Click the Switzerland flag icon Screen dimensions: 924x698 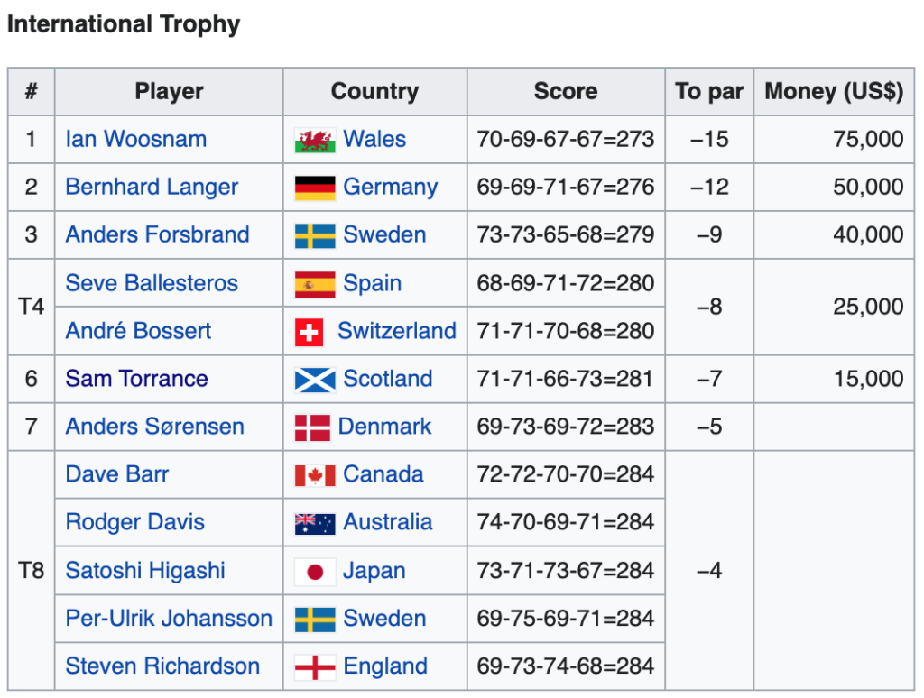[x=310, y=332]
